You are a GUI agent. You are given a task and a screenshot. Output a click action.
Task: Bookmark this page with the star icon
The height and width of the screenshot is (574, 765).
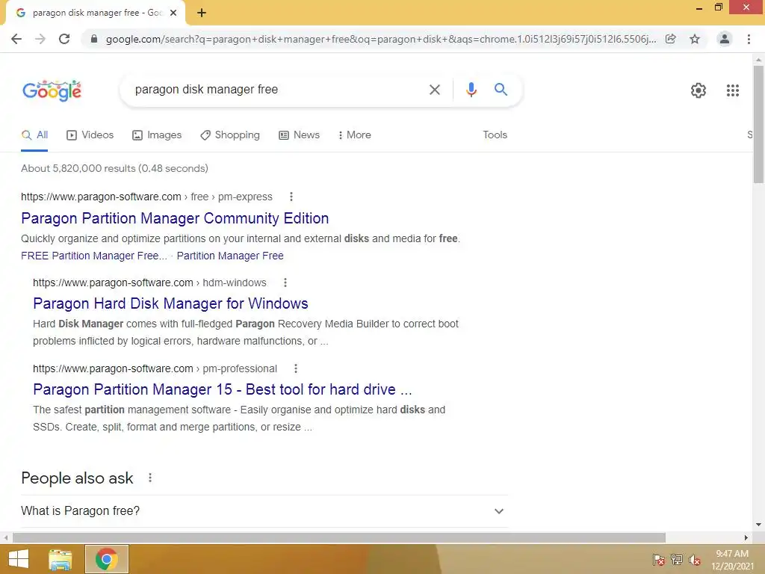(695, 39)
